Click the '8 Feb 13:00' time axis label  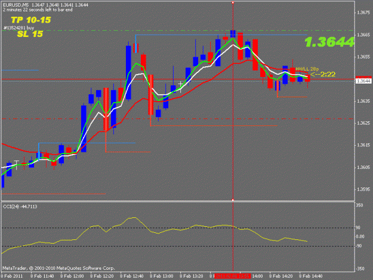pyautogui.click(x=162, y=276)
